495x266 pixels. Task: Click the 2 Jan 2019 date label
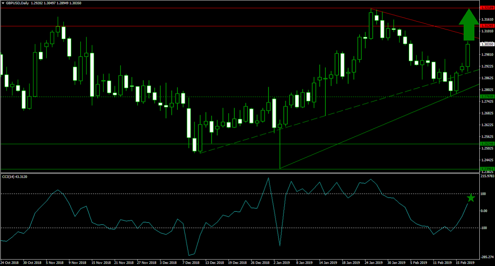(x=283, y=262)
